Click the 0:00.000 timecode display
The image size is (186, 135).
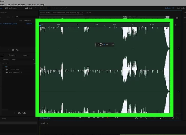tap(45, 118)
